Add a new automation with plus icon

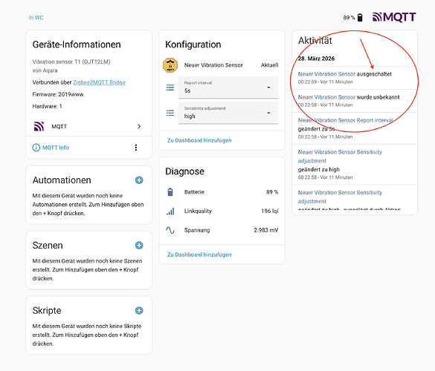[x=139, y=180]
